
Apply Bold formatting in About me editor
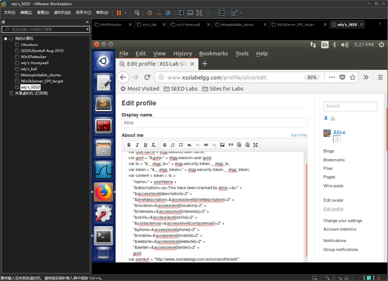tap(129, 145)
